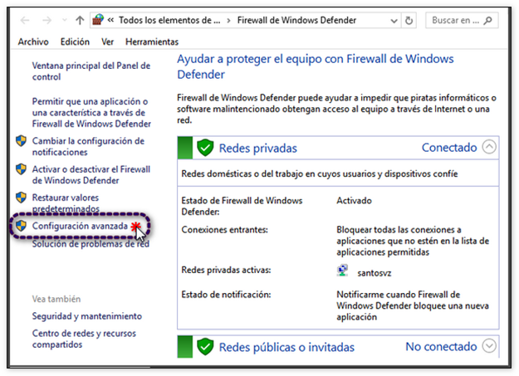Open the Edición menu
This screenshot has width=519, height=376.
[75, 42]
